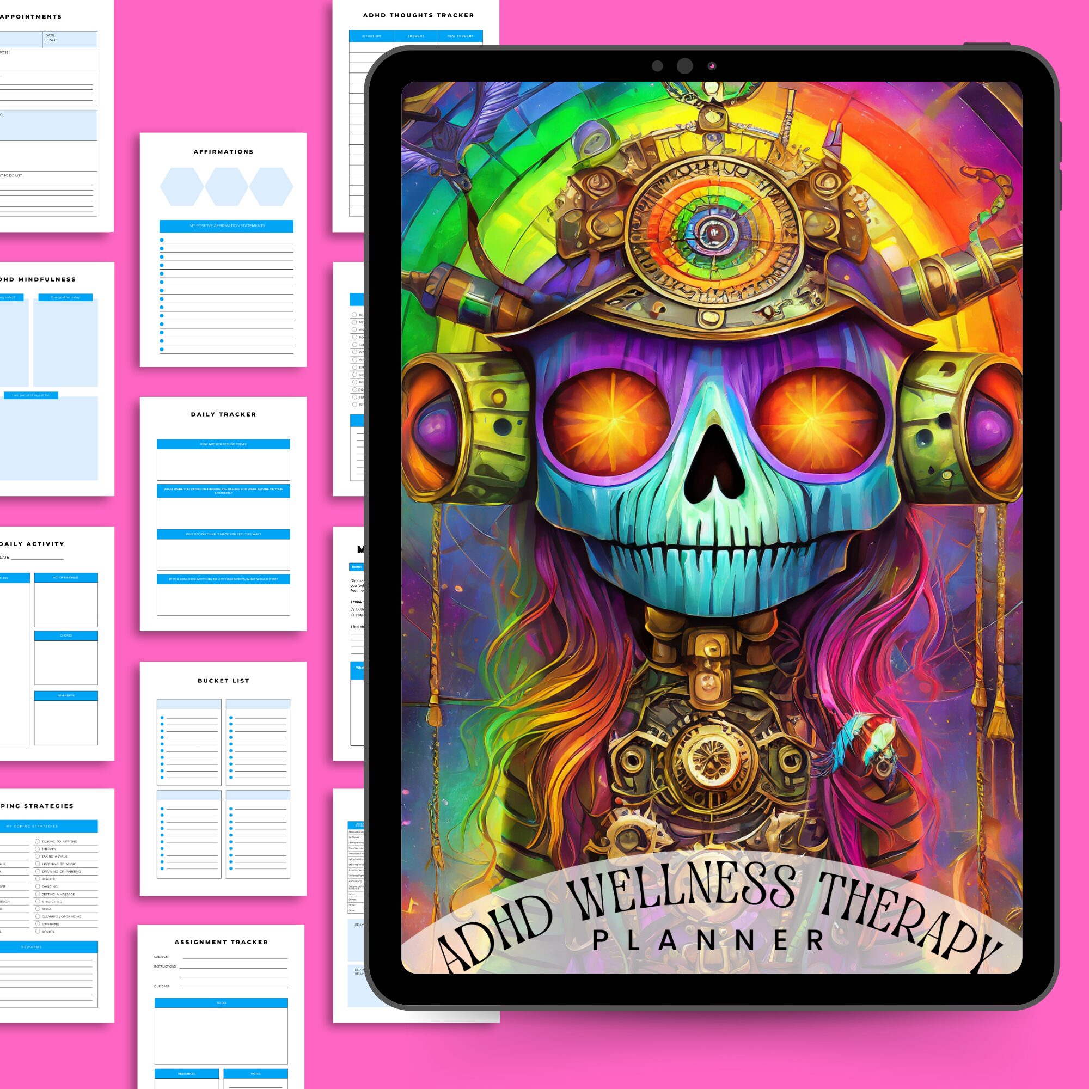
Task: Select the Swimming coping strategy circle
Action: [x=37, y=924]
